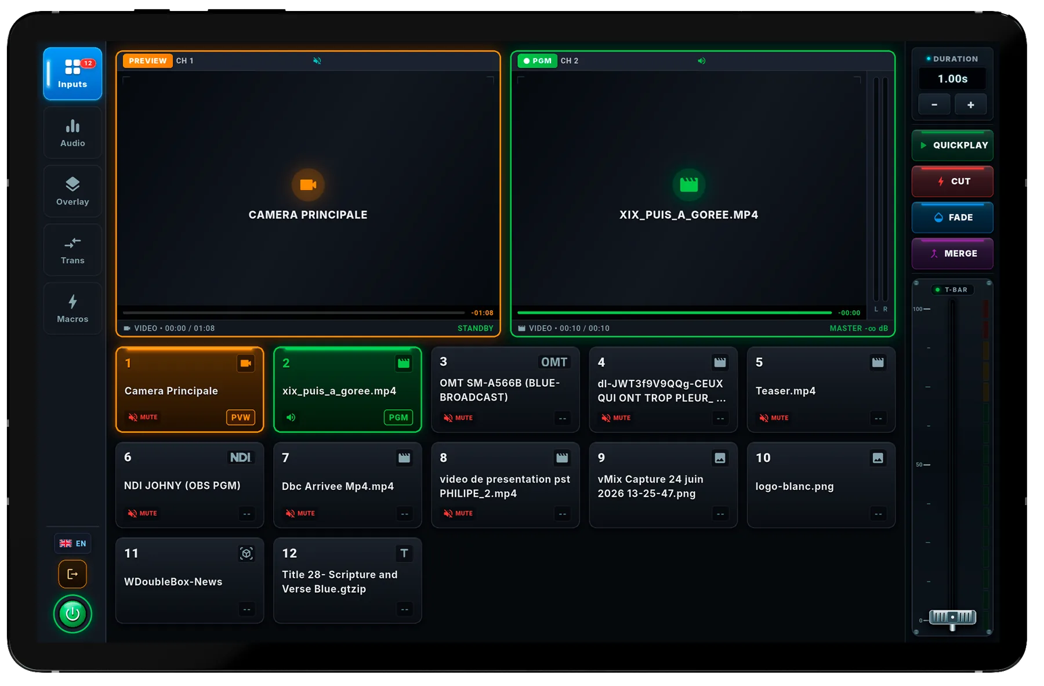Viewport: 1044px width, 686px height.
Task: Click the PGM live badge
Action: (x=537, y=61)
